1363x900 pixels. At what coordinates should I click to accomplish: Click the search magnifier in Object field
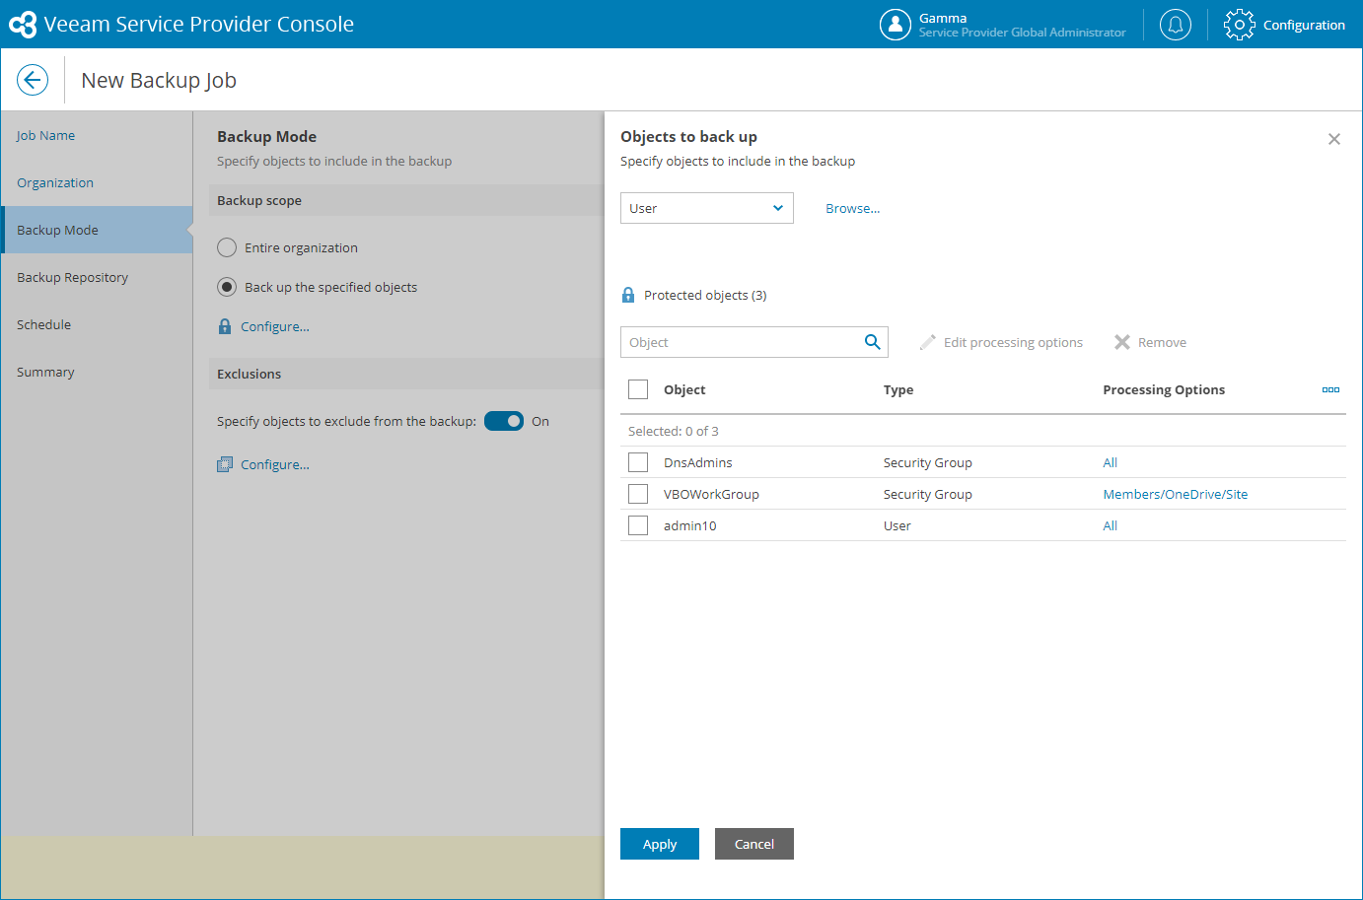[x=872, y=342]
